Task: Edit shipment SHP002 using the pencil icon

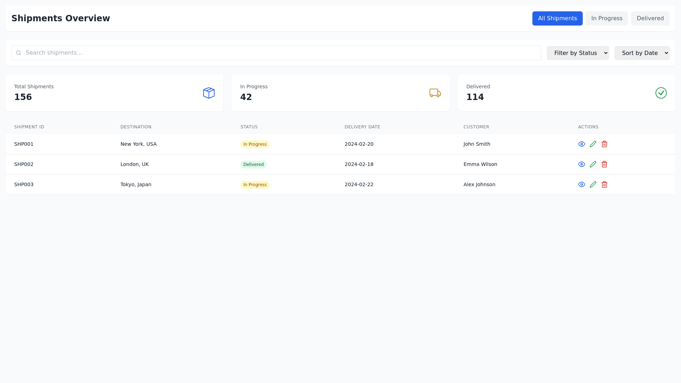Action: [593, 164]
